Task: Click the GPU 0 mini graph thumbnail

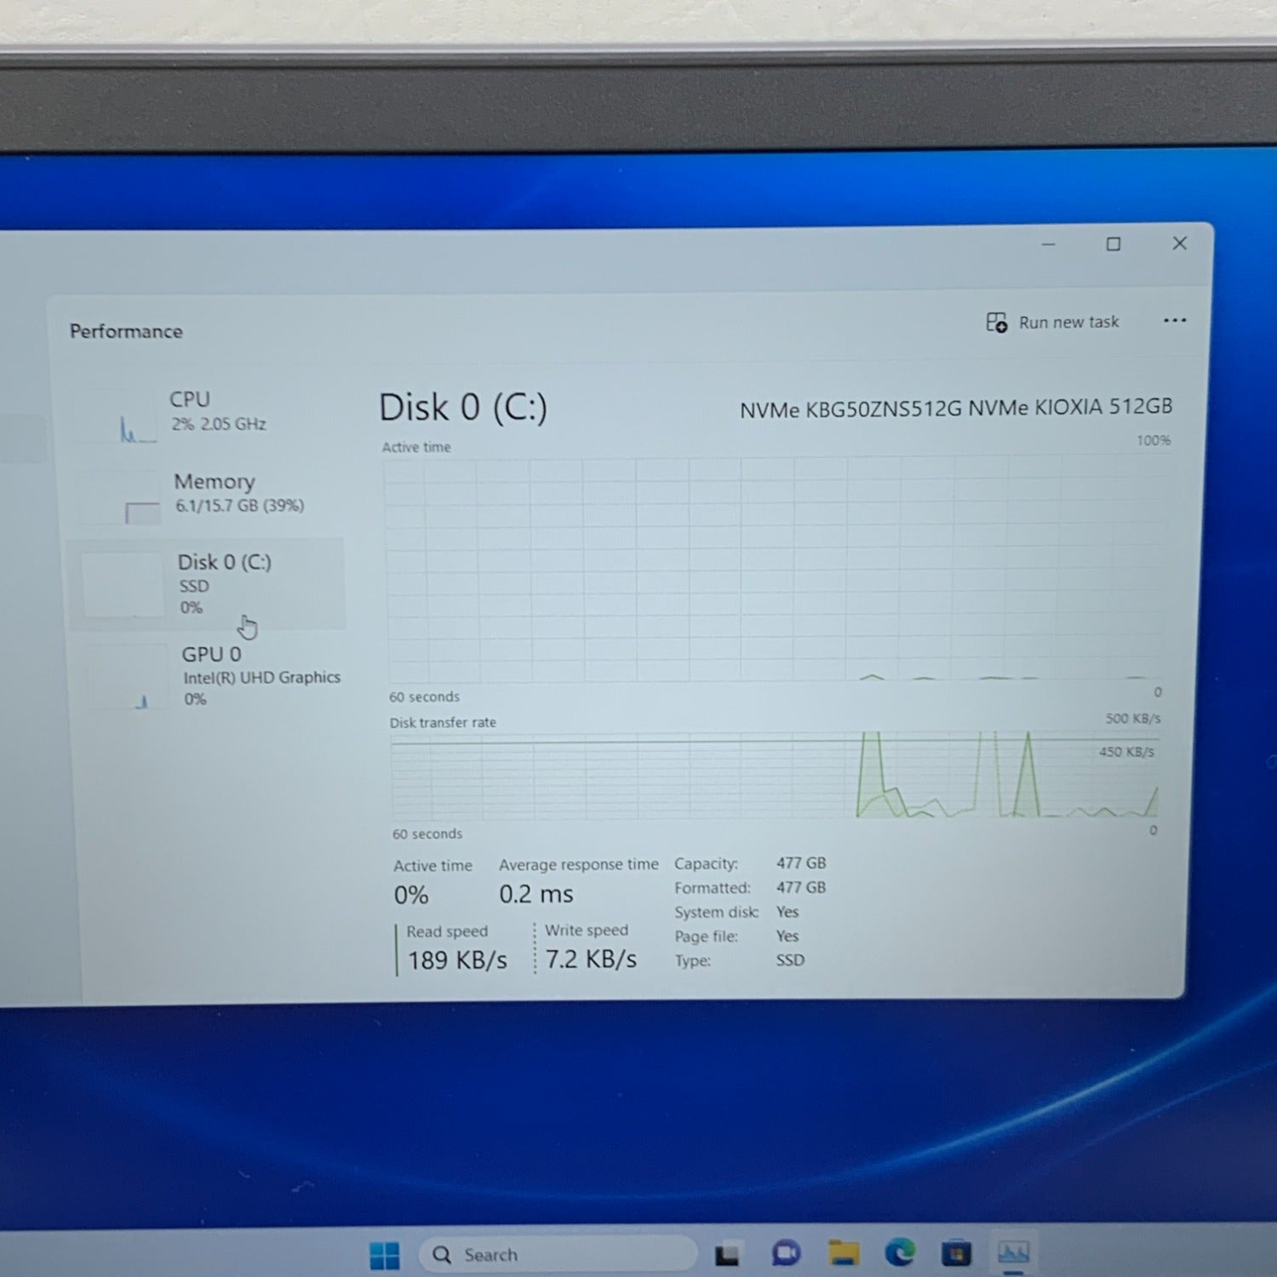Action: (129, 679)
